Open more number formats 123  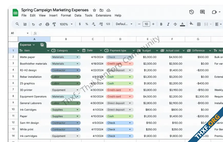[x=108, y=24]
